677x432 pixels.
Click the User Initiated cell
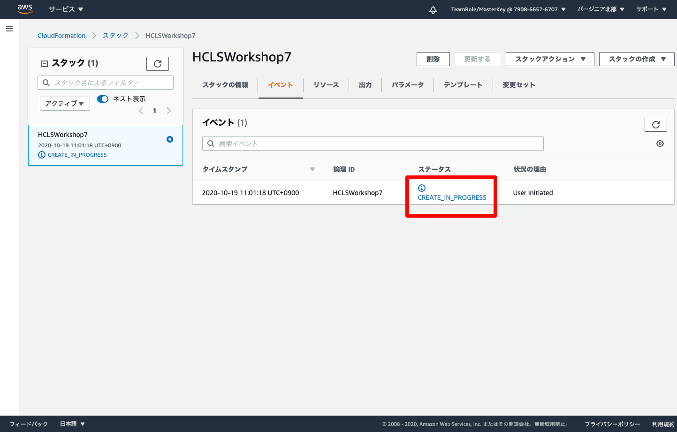[533, 193]
